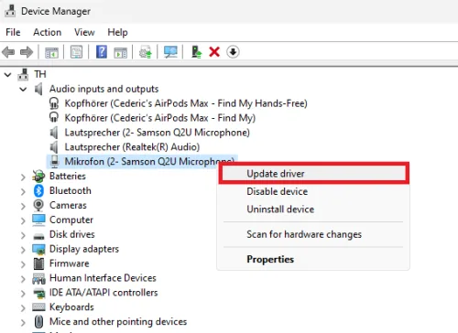Click the Audio inputs and outputs speaker icon
This screenshot has width=458, height=333.
[x=38, y=89]
